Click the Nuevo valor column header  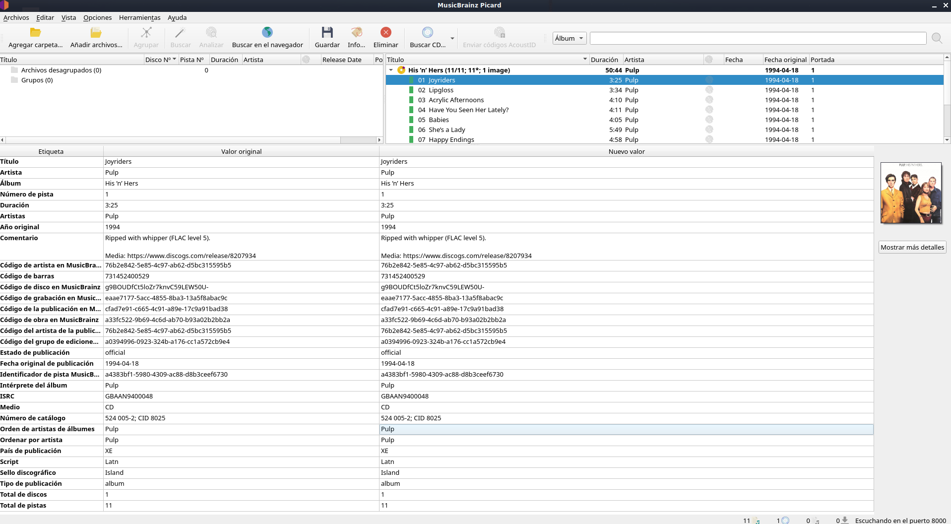click(626, 151)
